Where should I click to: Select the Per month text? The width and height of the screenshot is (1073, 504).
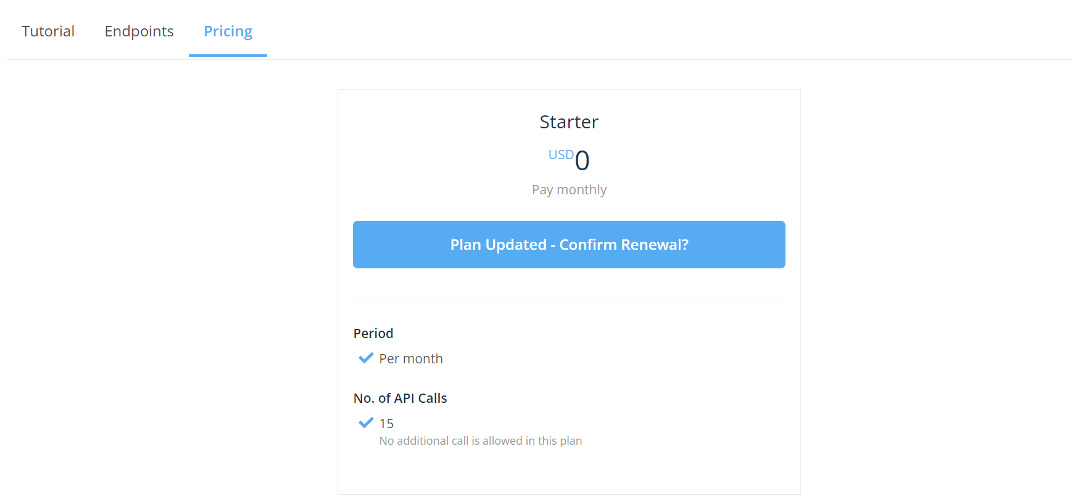(411, 359)
